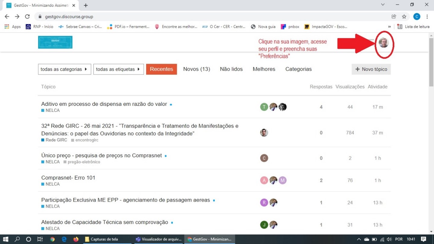Viewport: 434px width, 244px height.
Task: Open the topic 'Comprasnet- Erro 101'
Action: [x=68, y=178]
